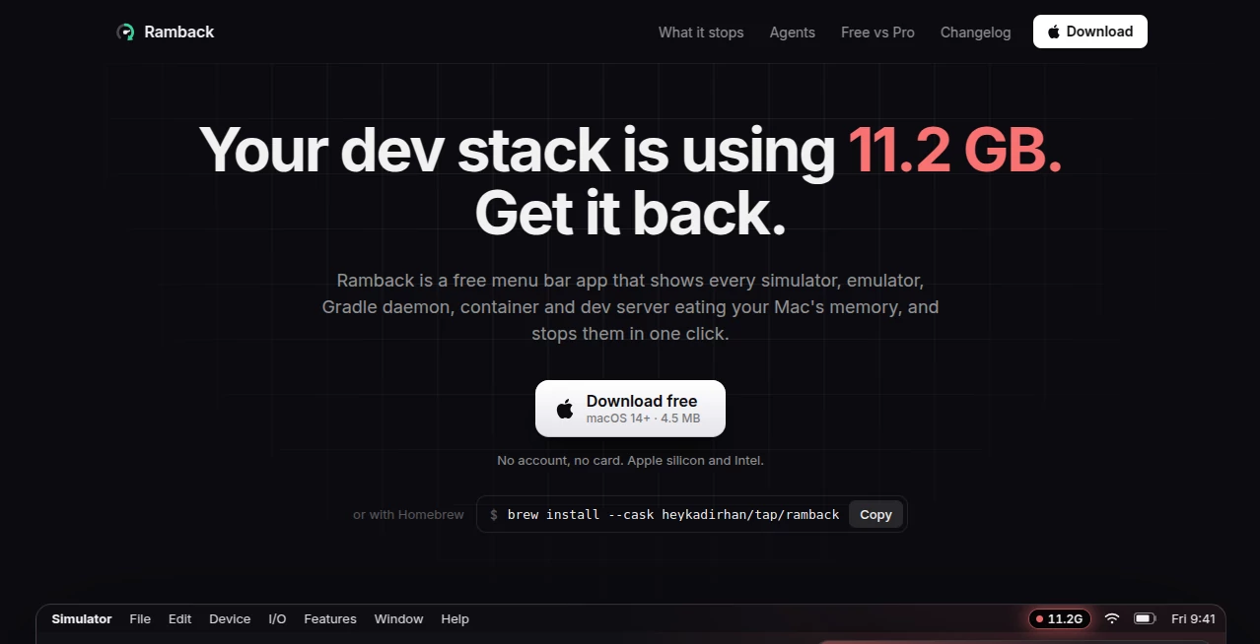This screenshot has width=1260, height=644.
Task: Open the What it stops section
Action: point(701,32)
